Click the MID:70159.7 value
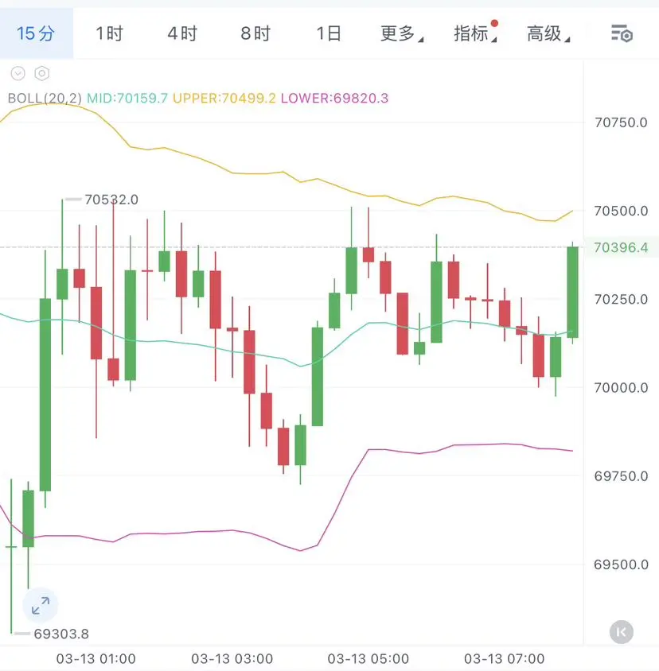The height and width of the screenshot is (671, 659). point(127,99)
